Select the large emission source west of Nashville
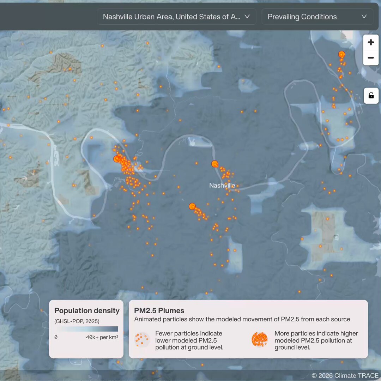381x381 pixels. pos(117,159)
